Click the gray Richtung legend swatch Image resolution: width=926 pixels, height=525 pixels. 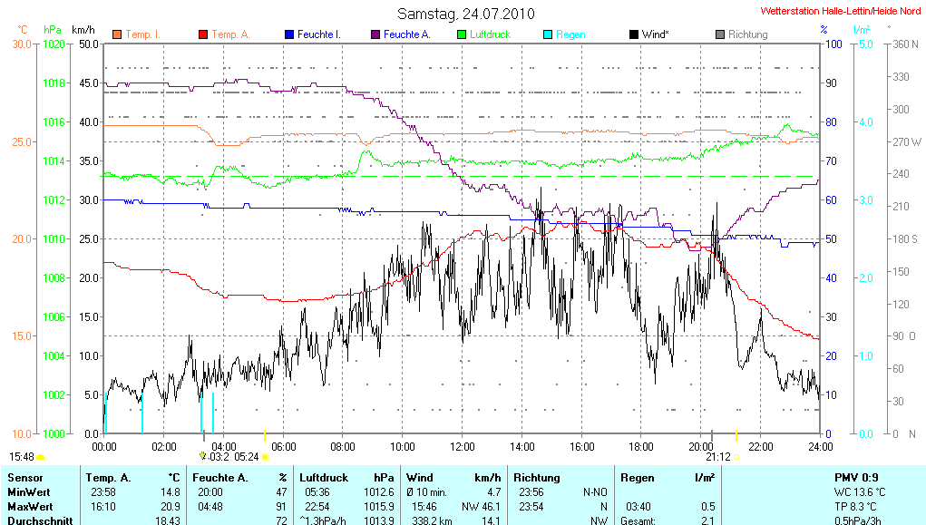720,34
